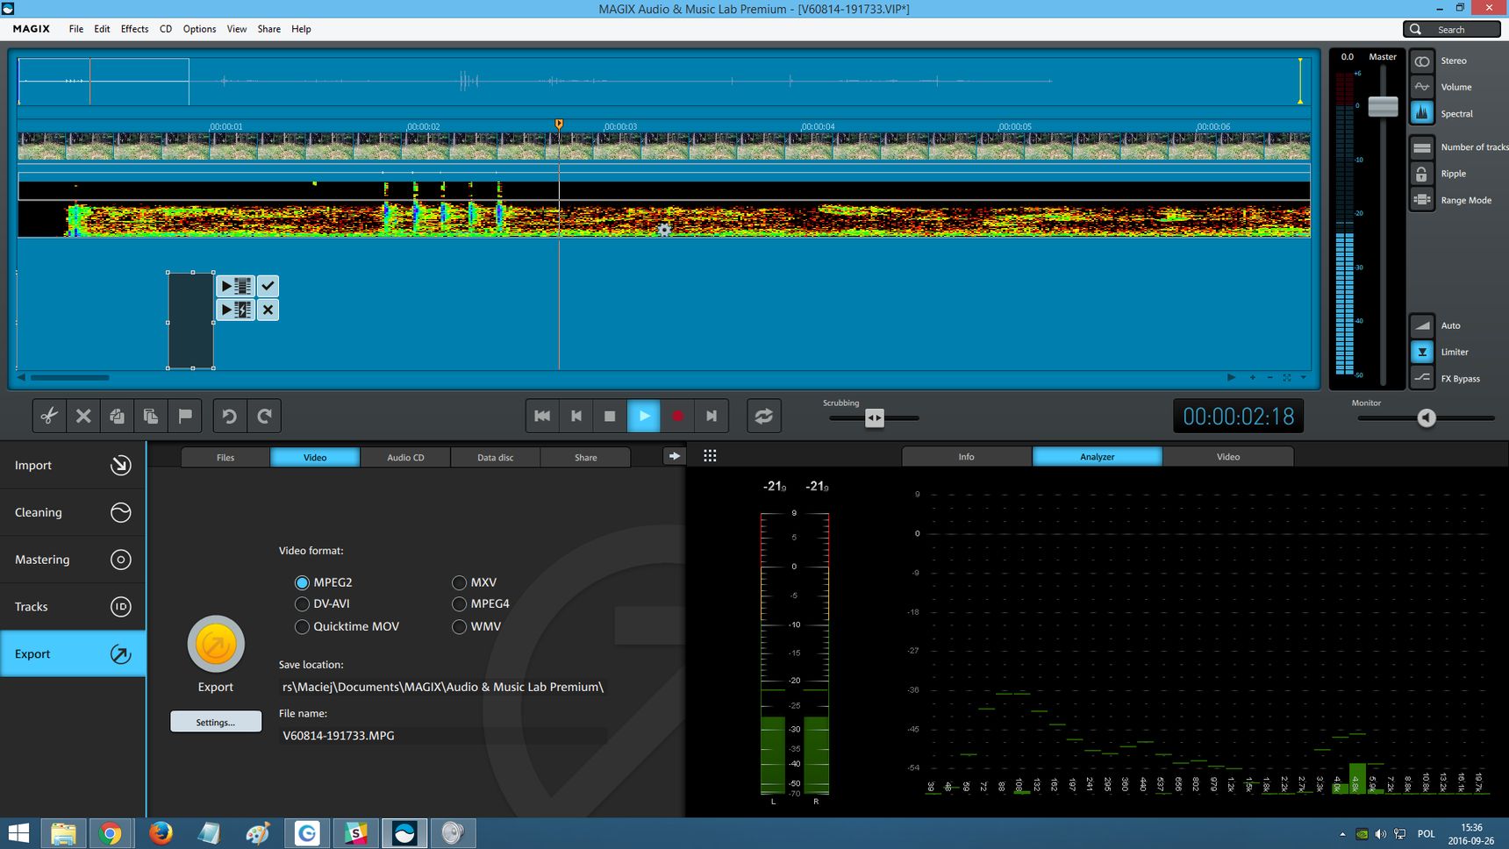Skip to the next marker
The width and height of the screenshot is (1509, 849).
(712, 416)
